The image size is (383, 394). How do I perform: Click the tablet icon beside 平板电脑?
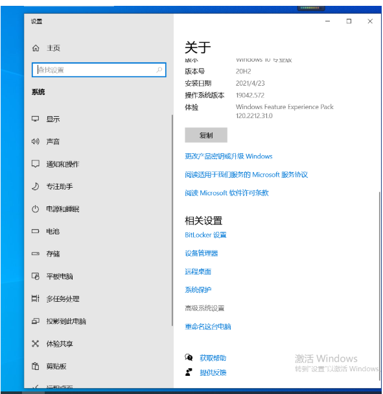36,276
